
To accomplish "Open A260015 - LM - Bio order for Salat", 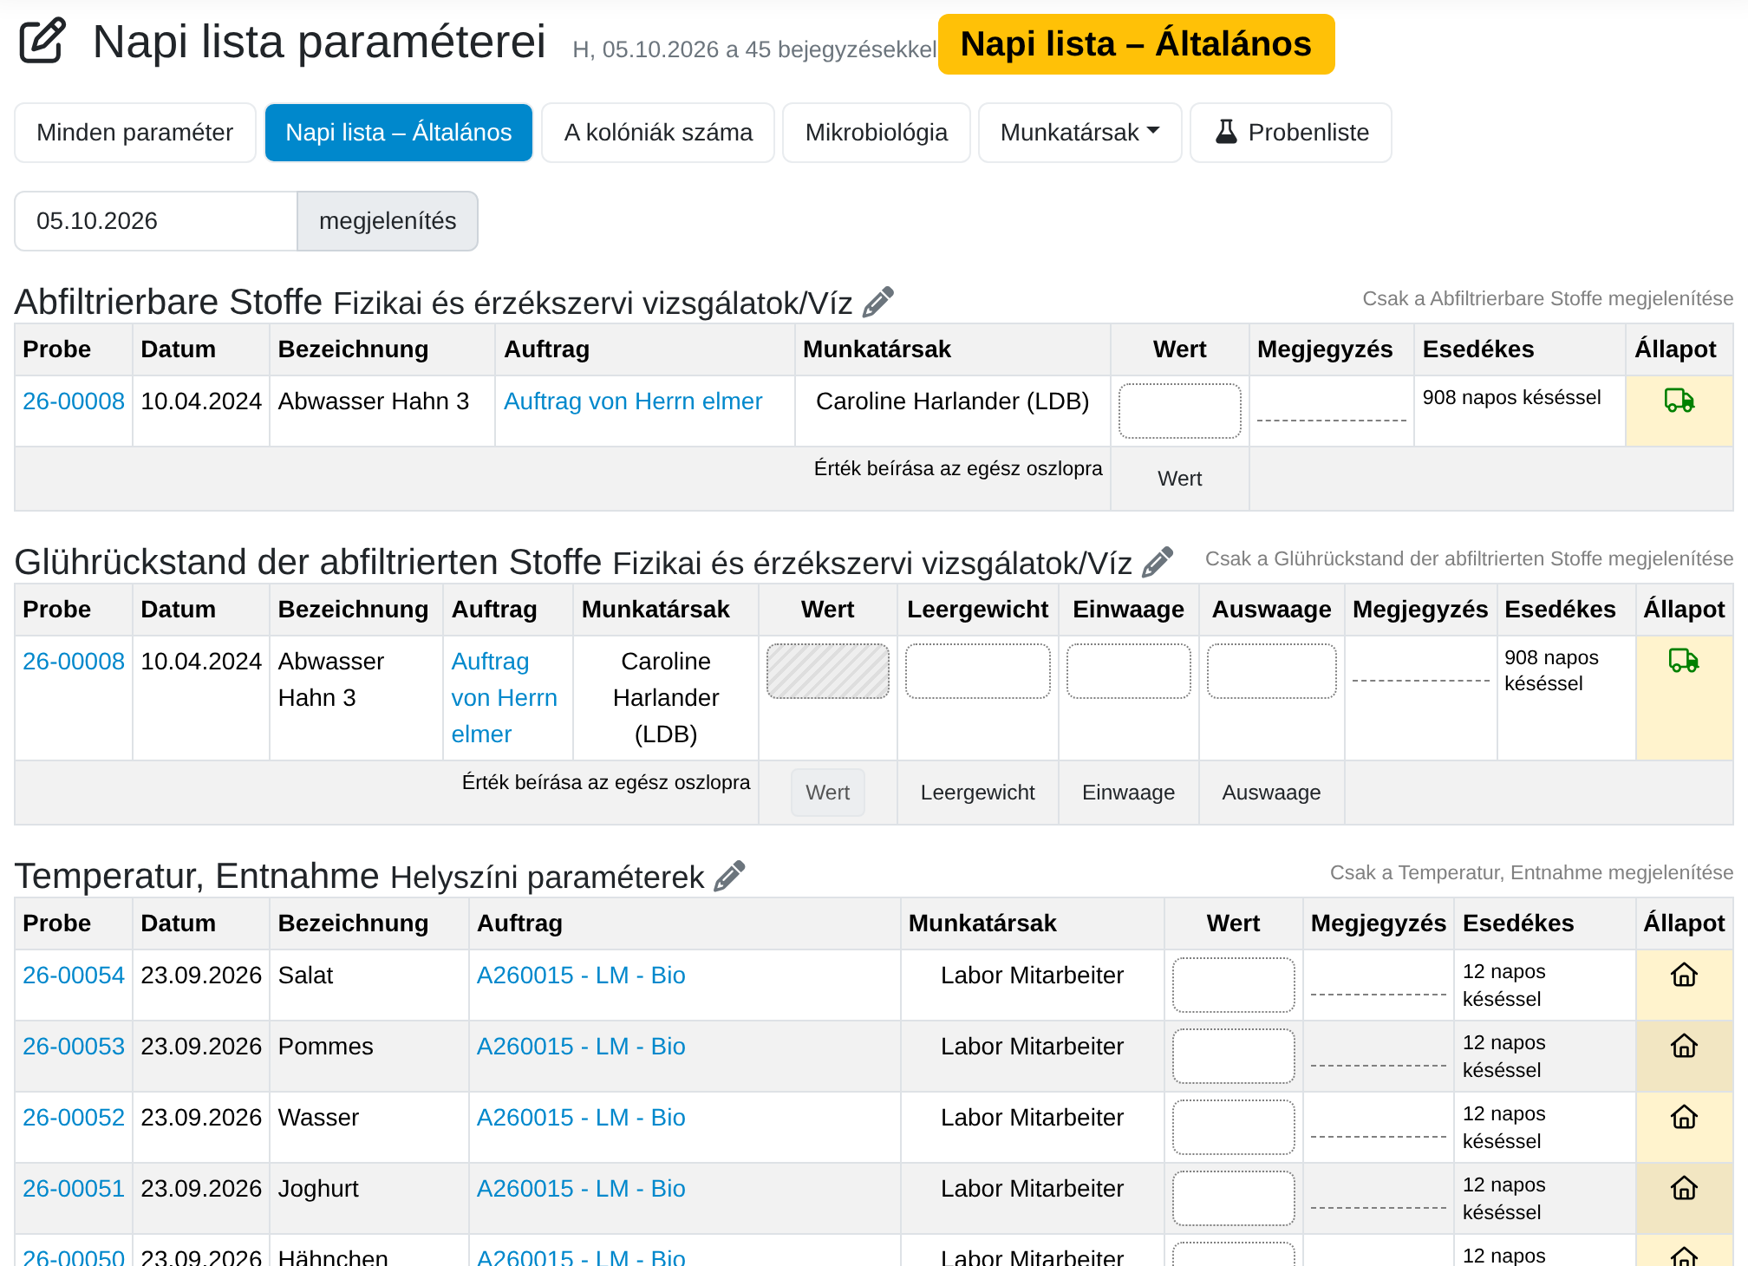I will tap(581, 975).
